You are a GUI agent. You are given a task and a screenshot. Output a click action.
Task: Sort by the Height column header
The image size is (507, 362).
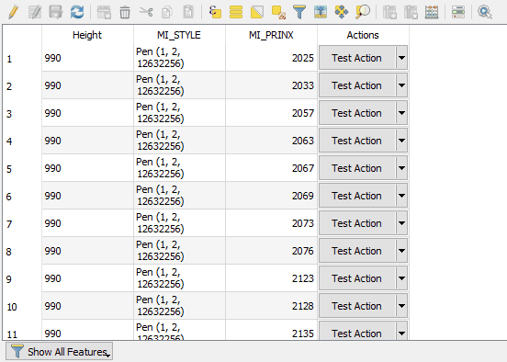pyautogui.click(x=87, y=35)
